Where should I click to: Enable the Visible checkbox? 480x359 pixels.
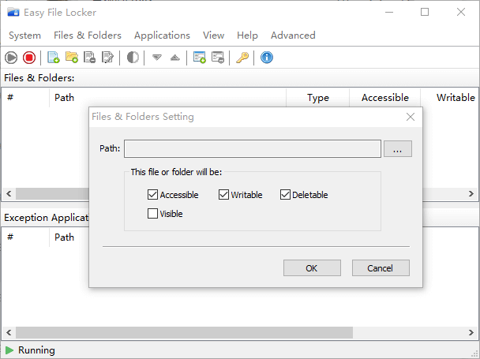click(x=152, y=213)
